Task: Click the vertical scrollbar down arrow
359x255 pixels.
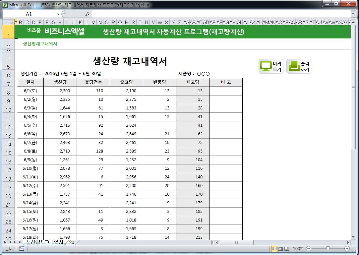Action: [353, 237]
